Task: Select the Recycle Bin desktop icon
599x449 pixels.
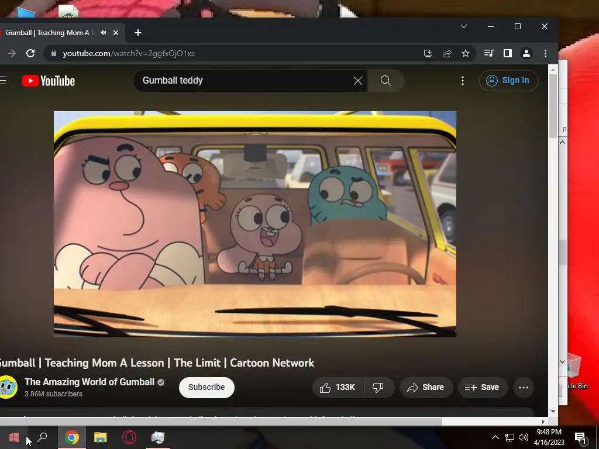Action: pos(576,371)
